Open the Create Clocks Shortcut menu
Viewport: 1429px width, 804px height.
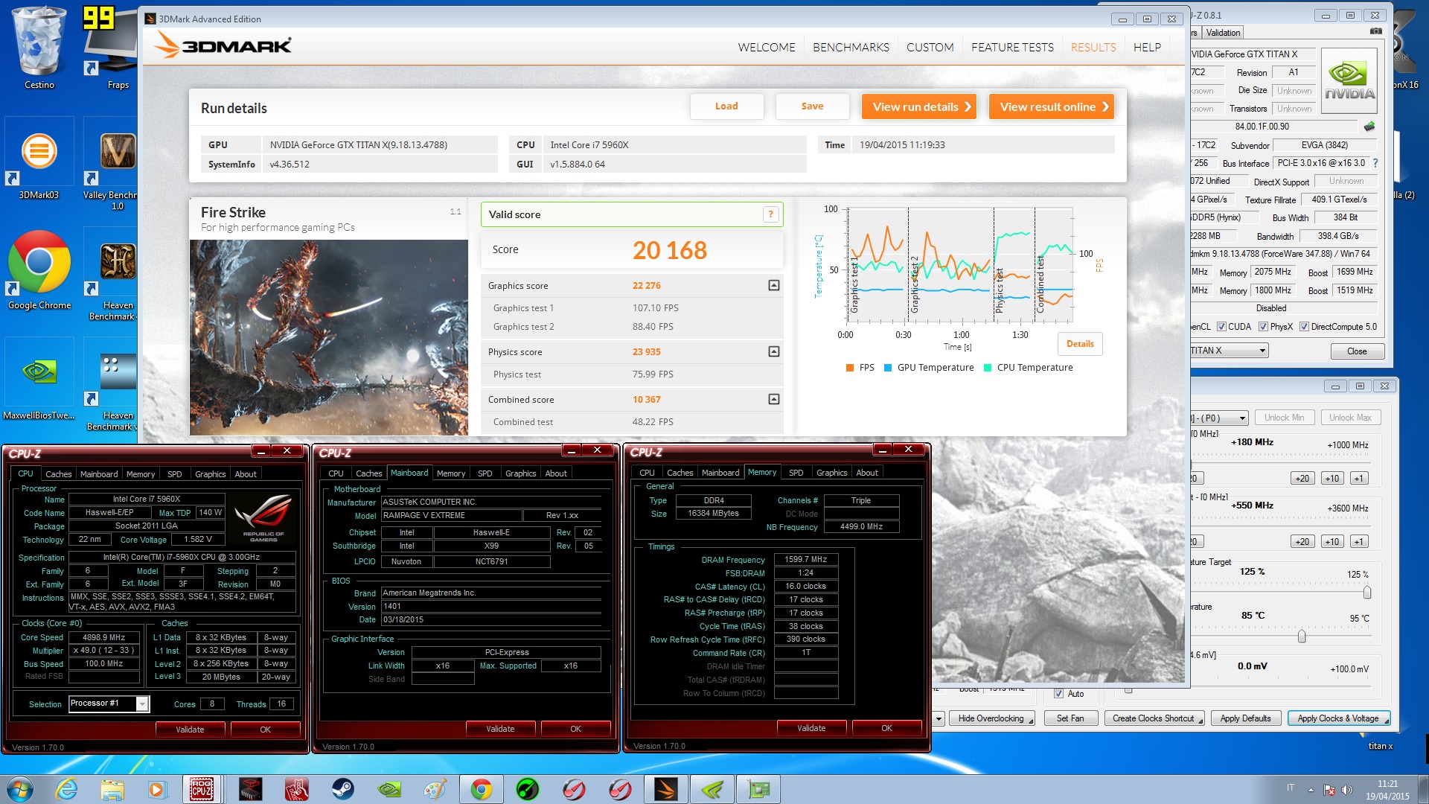point(1154,718)
